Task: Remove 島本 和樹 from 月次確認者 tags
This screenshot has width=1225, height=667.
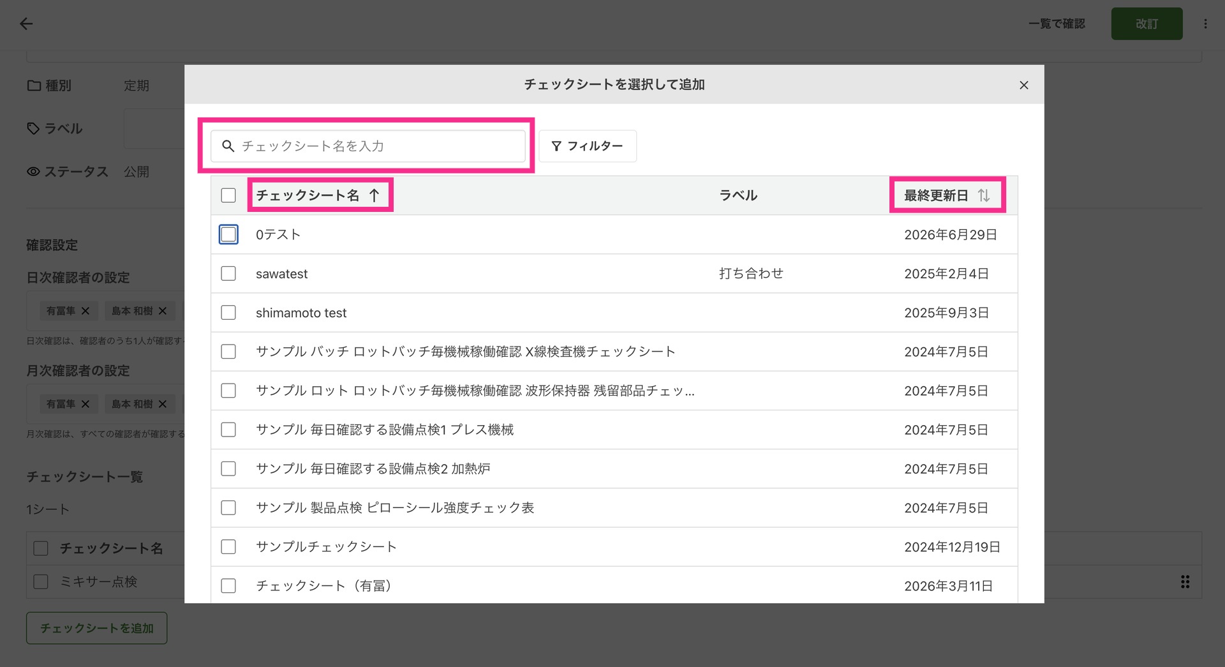Action: pos(163,404)
